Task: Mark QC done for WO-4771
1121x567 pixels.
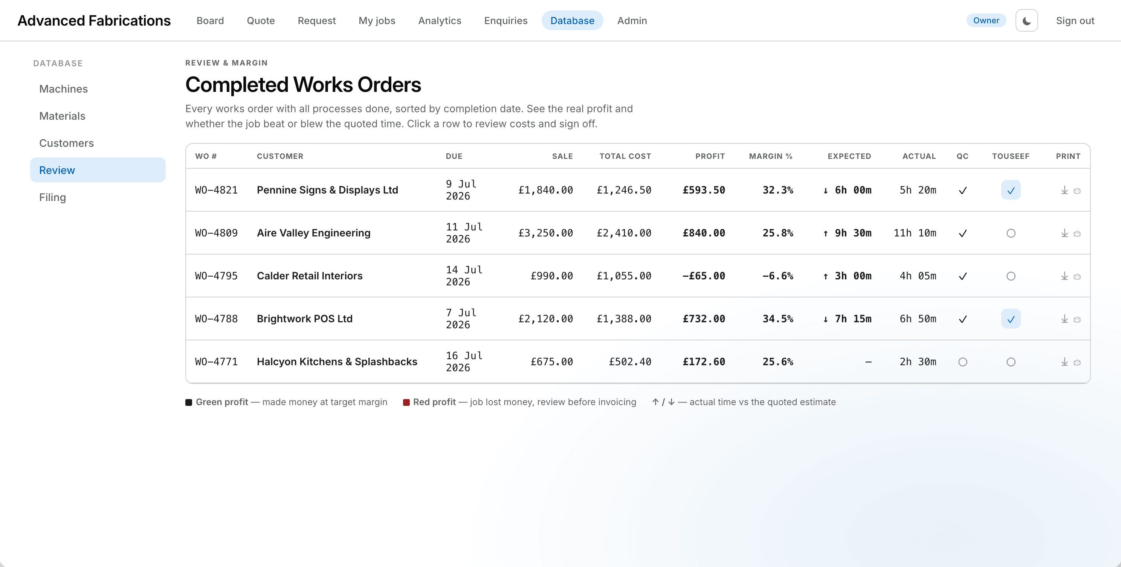Action: click(962, 362)
